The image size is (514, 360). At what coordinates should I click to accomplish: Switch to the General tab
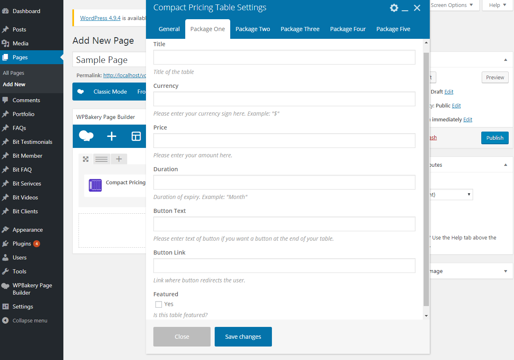click(x=169, y=29)
